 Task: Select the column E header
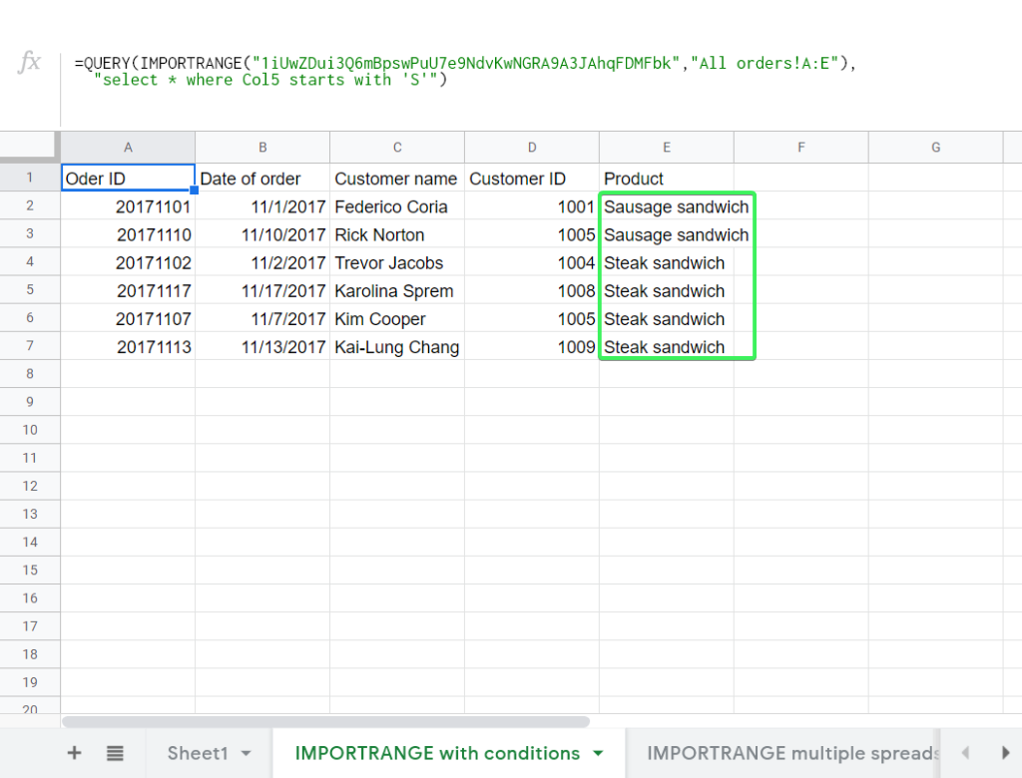[667, 147]
